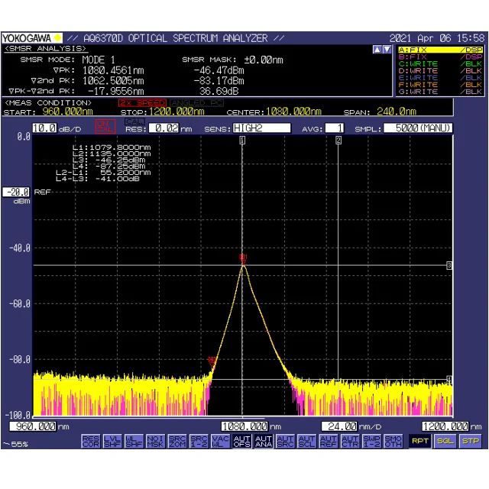Click the -20.0 REF level marker
This screenshot has height=489, width=489.
pos(15,192)
